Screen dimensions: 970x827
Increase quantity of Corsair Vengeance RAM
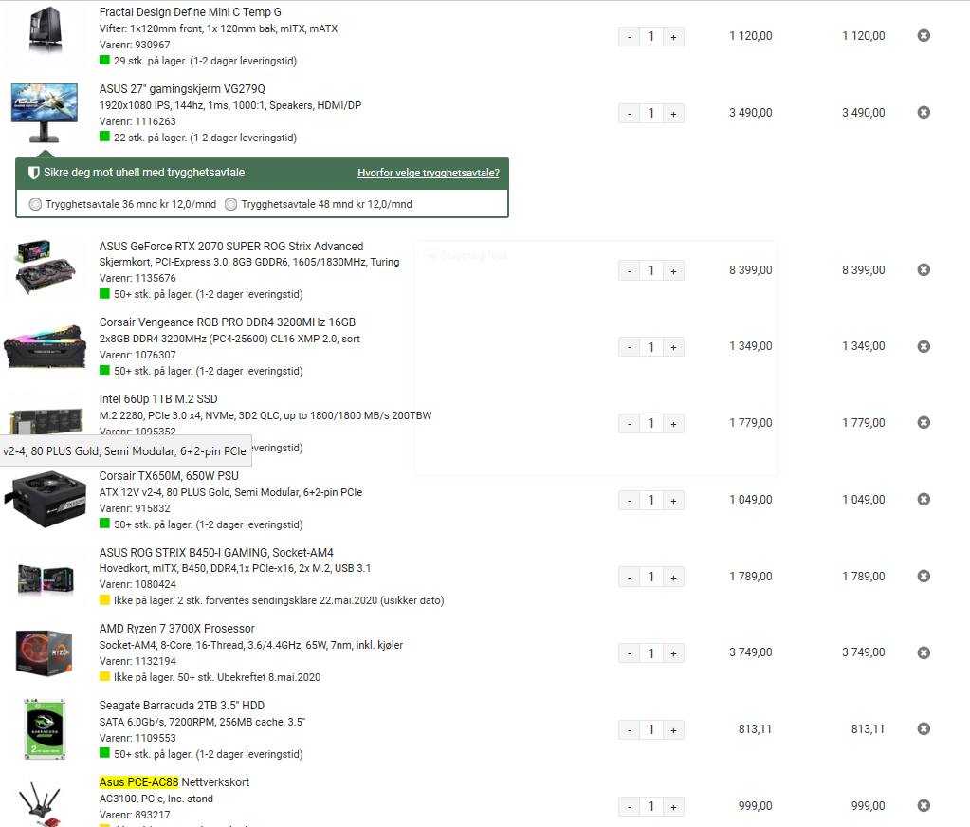pyautogui.click(x=673, y=347)
